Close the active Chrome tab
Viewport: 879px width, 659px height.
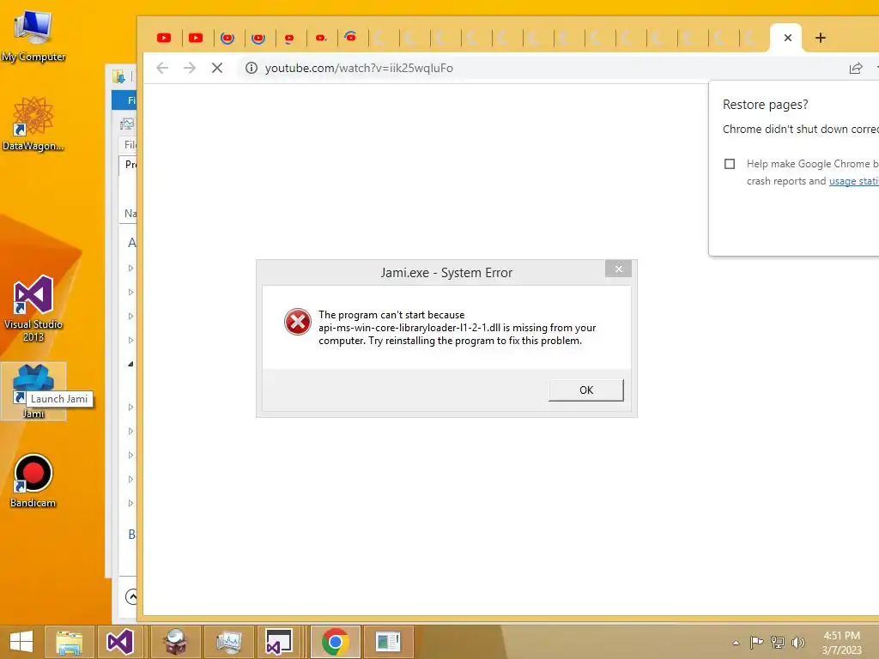(788, 38)
